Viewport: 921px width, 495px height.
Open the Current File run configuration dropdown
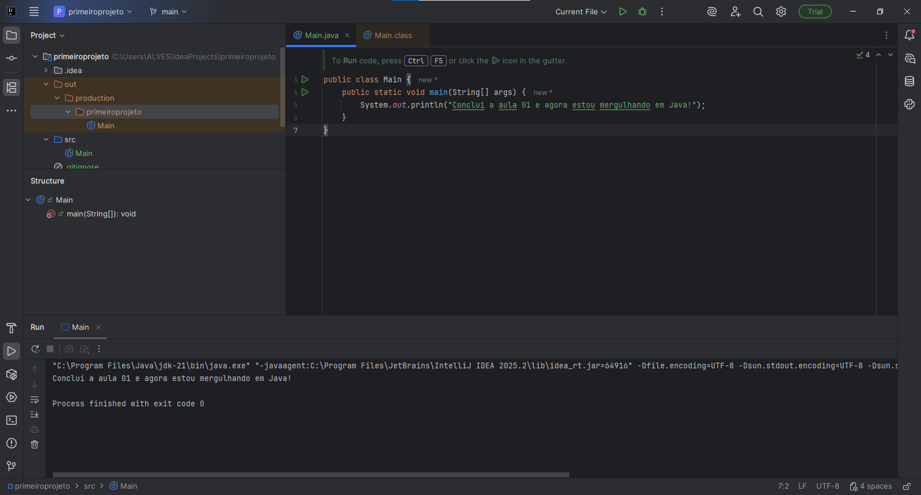tap(581, 12)
